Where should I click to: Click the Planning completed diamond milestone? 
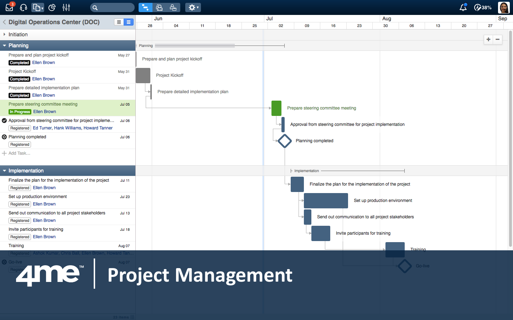pos(285,141)
